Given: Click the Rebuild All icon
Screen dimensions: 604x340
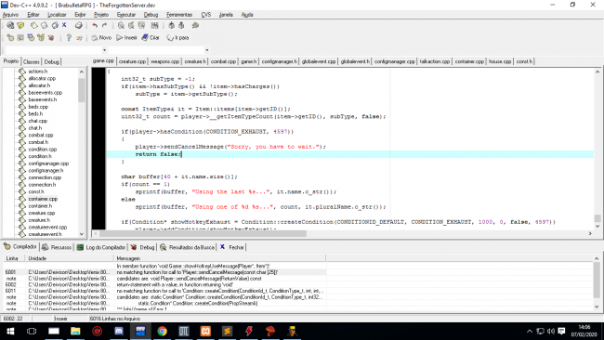Looking at the screenshot, I should point(41,37).
